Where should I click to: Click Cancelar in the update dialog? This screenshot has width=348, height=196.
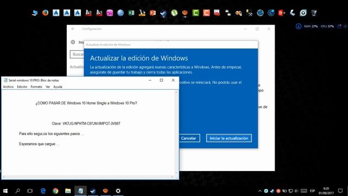(189, 138)
